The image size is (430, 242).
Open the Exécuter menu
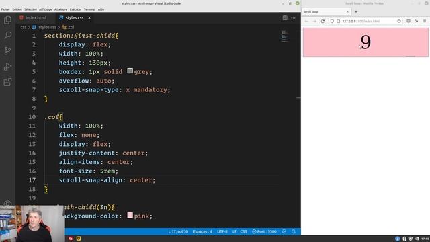pos(75,9)
